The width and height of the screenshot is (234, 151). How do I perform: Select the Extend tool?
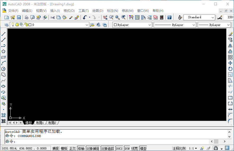(230, 92)
